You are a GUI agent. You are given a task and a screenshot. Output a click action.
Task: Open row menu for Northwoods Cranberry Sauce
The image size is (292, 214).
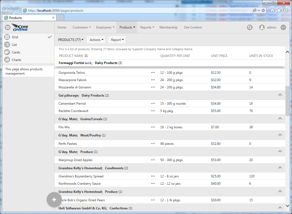[153, 183]
